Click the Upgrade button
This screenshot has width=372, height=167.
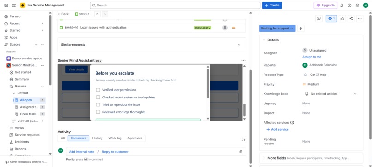(325, 5)
